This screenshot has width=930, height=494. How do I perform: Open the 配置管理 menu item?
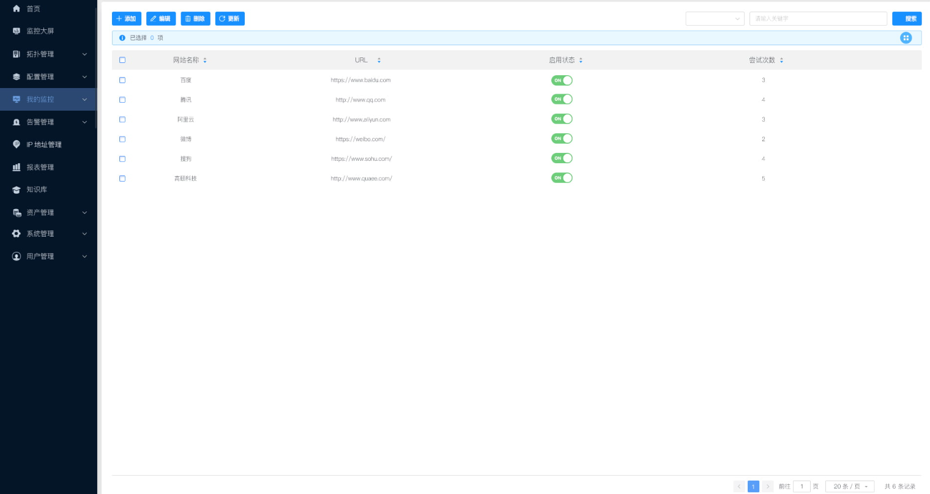click(48, 77)
